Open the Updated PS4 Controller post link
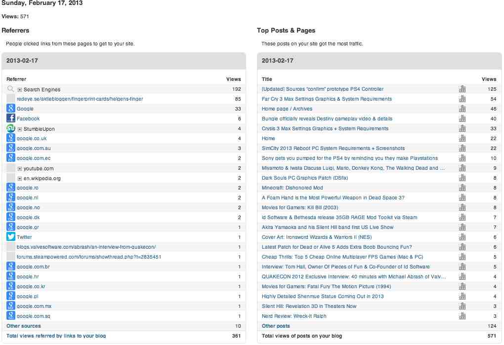The height and width of the screenshot is (345, 504). point(323,89)
